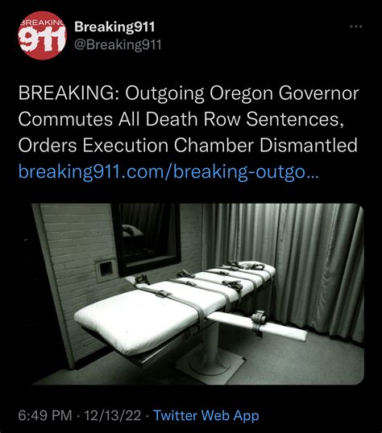This screenshot has height=433, width=382.
Task: Click the 'Commutes All Death Row Sentences' line
Action: pos(181,119)
